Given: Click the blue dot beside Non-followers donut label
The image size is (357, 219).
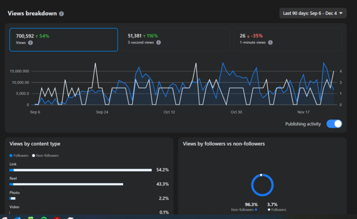Looking at the screenshot, I should tap(256, 210).
